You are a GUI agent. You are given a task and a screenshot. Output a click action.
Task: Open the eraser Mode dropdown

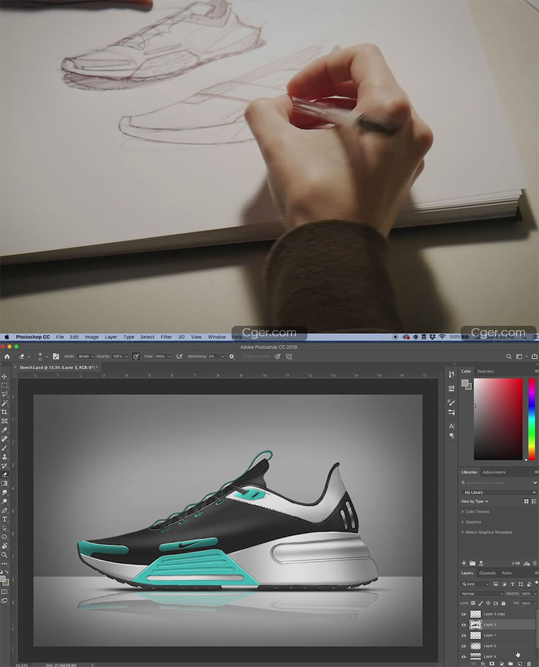pyautogui.click(x=86, y=356)
